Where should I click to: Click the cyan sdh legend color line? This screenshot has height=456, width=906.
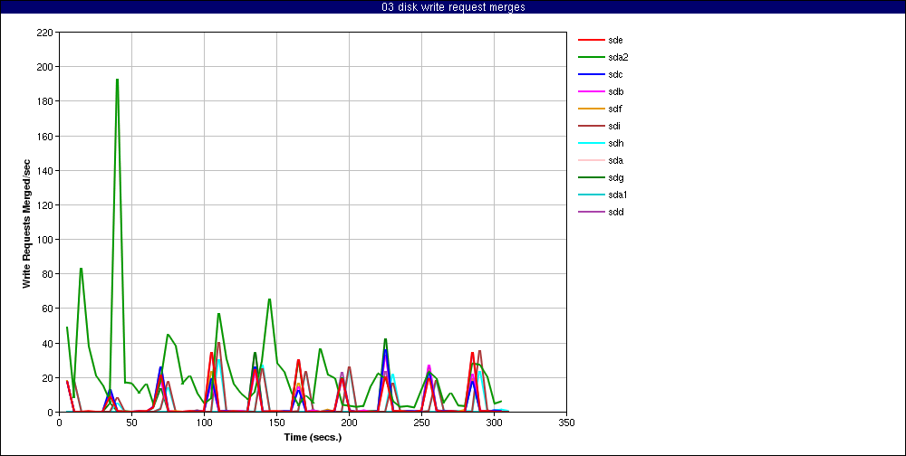pyautogui.click(x=590, y=143)
